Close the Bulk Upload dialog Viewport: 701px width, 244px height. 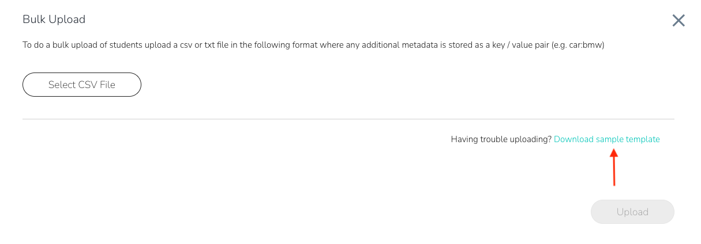678,21
